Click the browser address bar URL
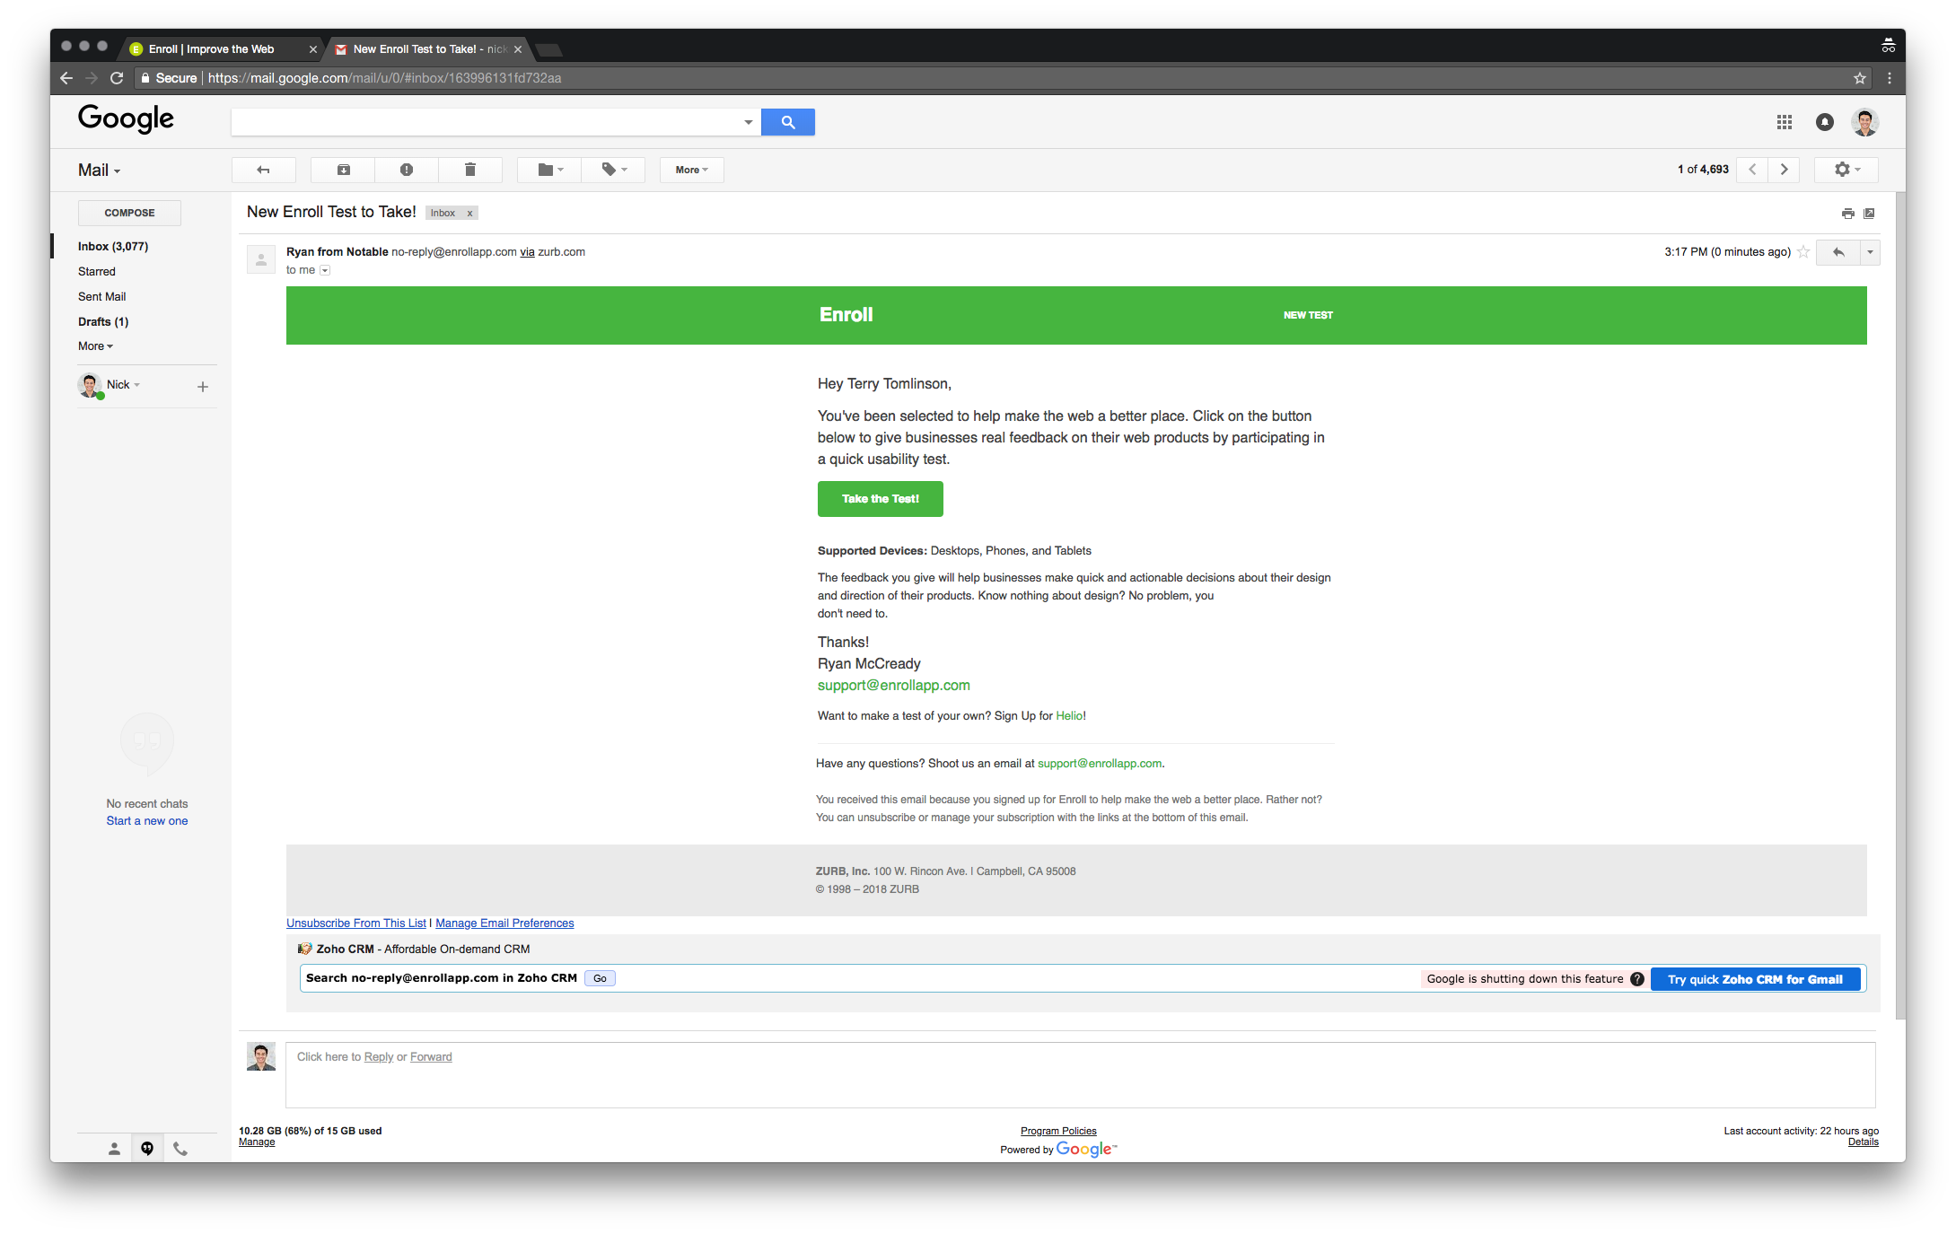This screenshot has height=1234, width=1956. (384, 78)
